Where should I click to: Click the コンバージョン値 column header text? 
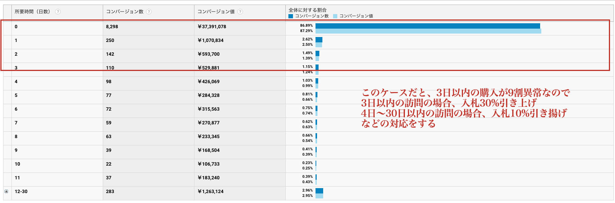click(x=216, y=12)
